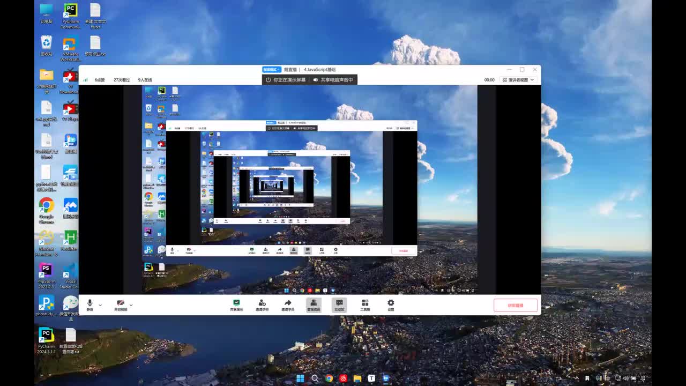Click the 27次看过 views count

tap(122, 80)
